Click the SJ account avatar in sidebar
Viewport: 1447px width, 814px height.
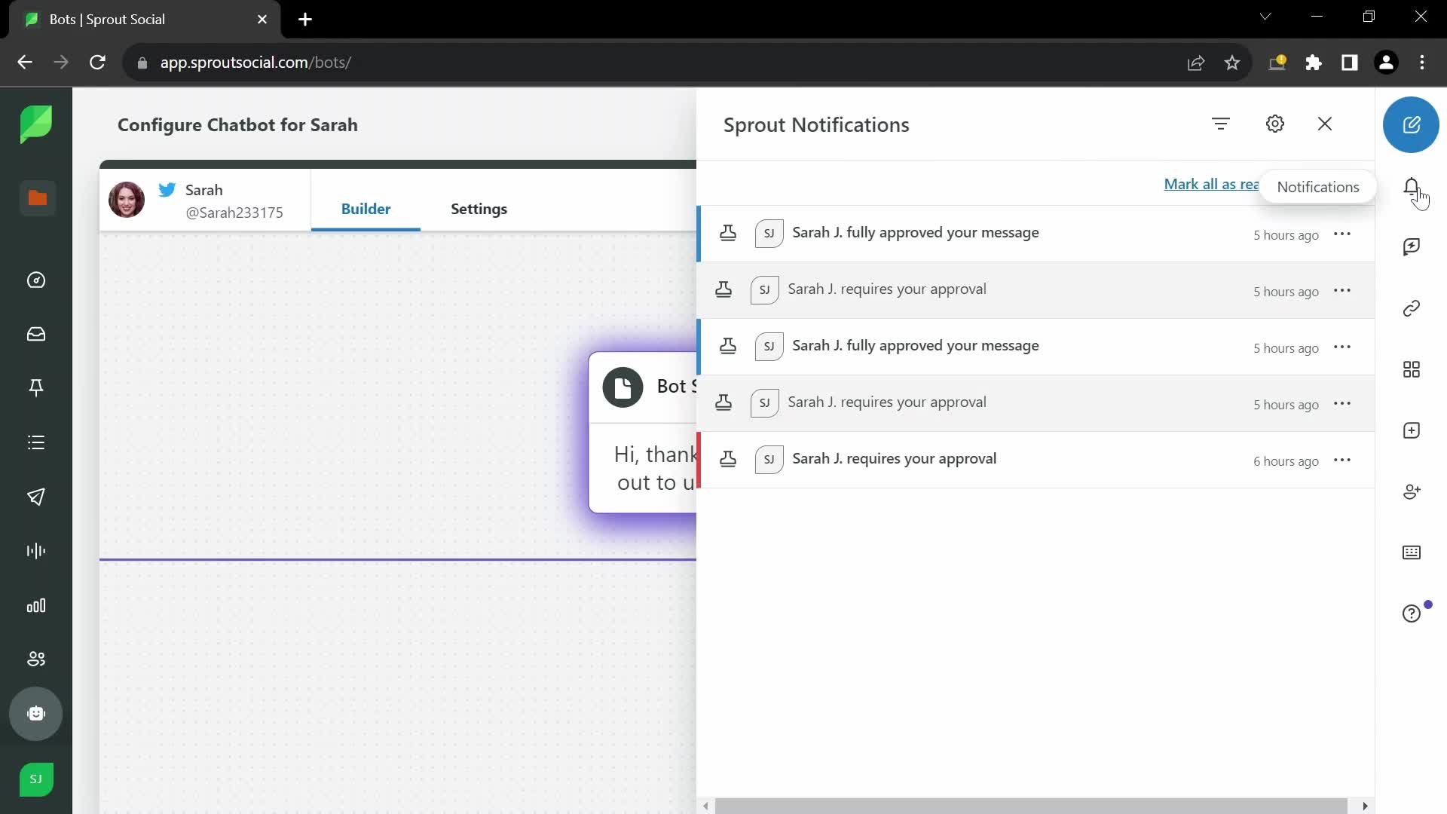[x=36, y=779]
